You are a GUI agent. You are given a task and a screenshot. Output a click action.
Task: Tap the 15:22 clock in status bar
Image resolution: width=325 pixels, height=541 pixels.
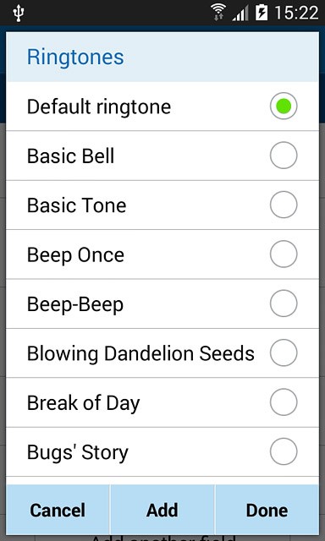click(x=296, y=14)
